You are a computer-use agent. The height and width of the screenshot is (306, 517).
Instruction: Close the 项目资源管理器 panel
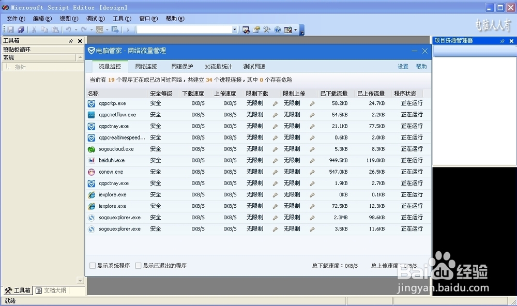pos(511,41)
